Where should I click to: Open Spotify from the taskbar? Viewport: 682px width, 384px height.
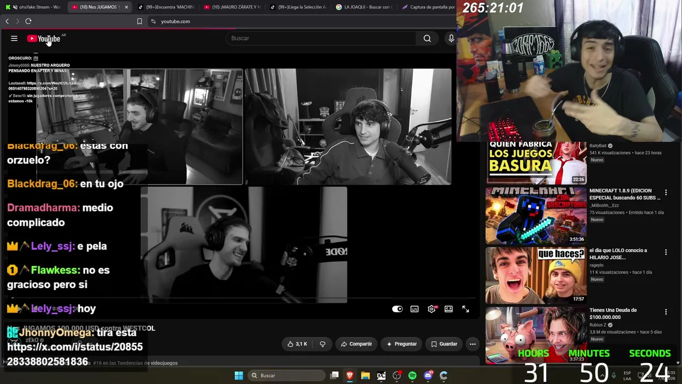pos(412,375)
